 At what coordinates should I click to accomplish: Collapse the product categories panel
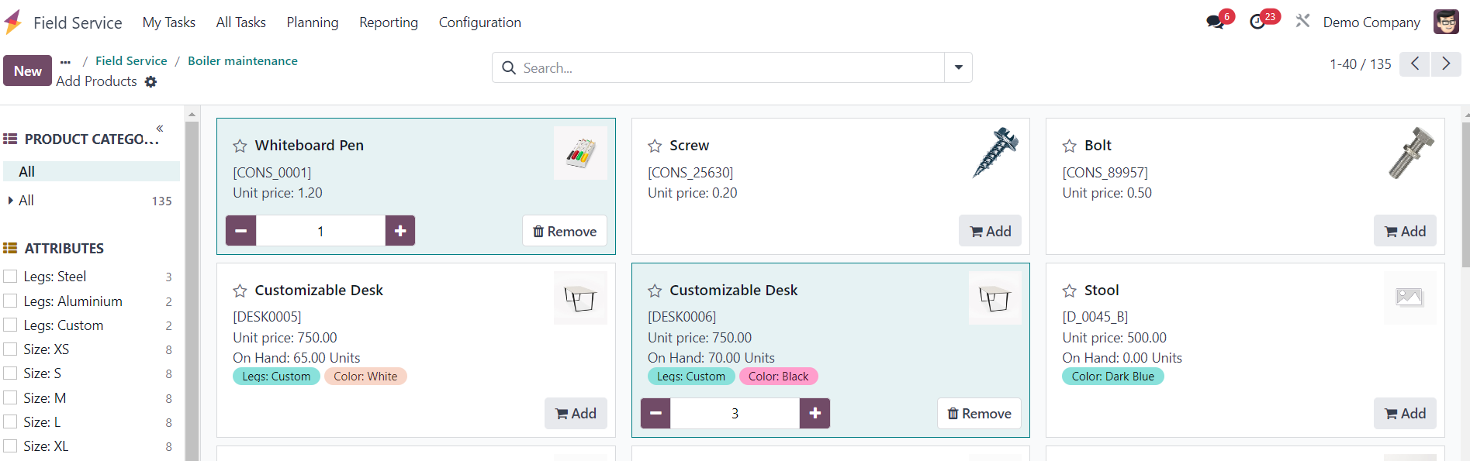(160, 128)
